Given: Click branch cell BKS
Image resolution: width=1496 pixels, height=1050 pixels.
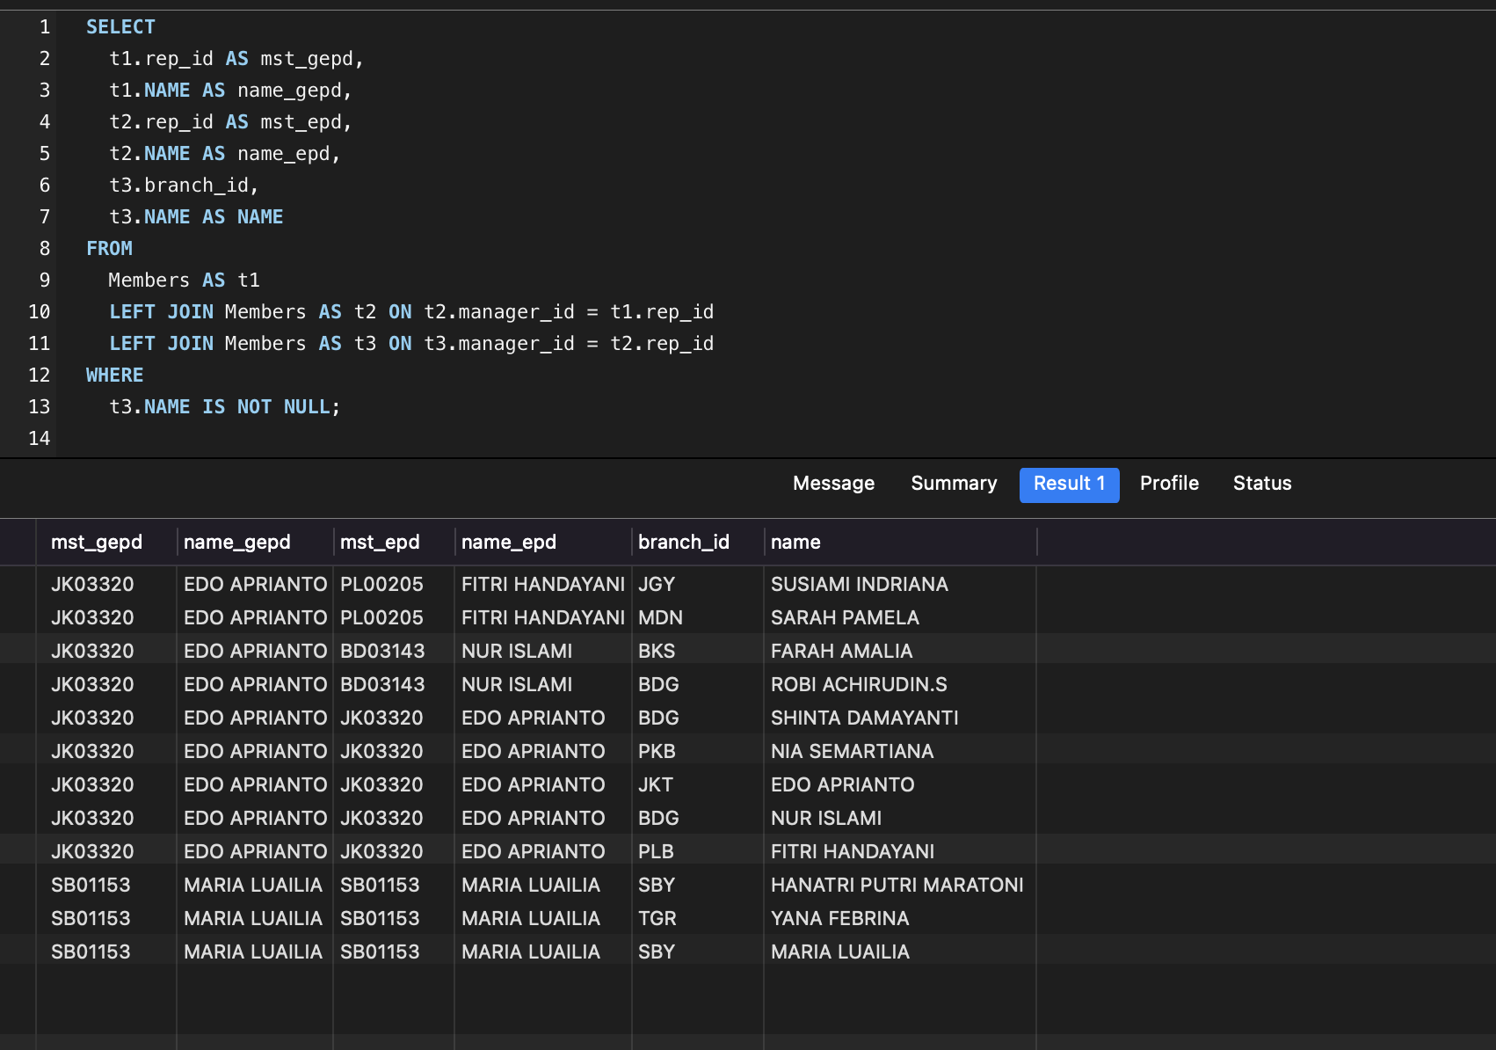Looking at the screenshot, I should click(x=657, y=652).
